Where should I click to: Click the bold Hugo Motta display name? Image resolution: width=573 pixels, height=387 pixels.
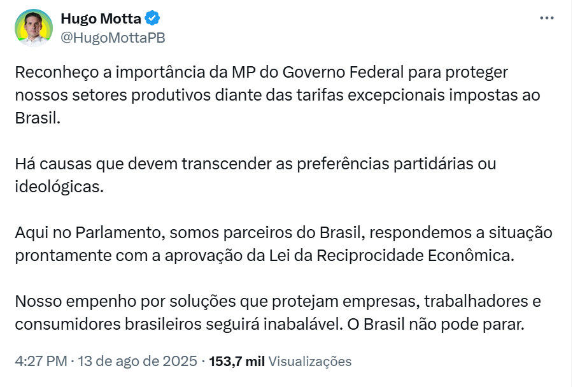[x=100, y=18]
